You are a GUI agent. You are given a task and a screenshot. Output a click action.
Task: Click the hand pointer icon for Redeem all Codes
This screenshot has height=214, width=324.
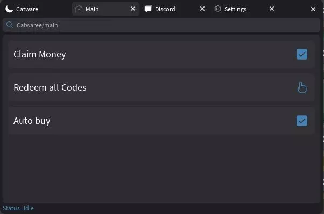click(x=302, y=87)
